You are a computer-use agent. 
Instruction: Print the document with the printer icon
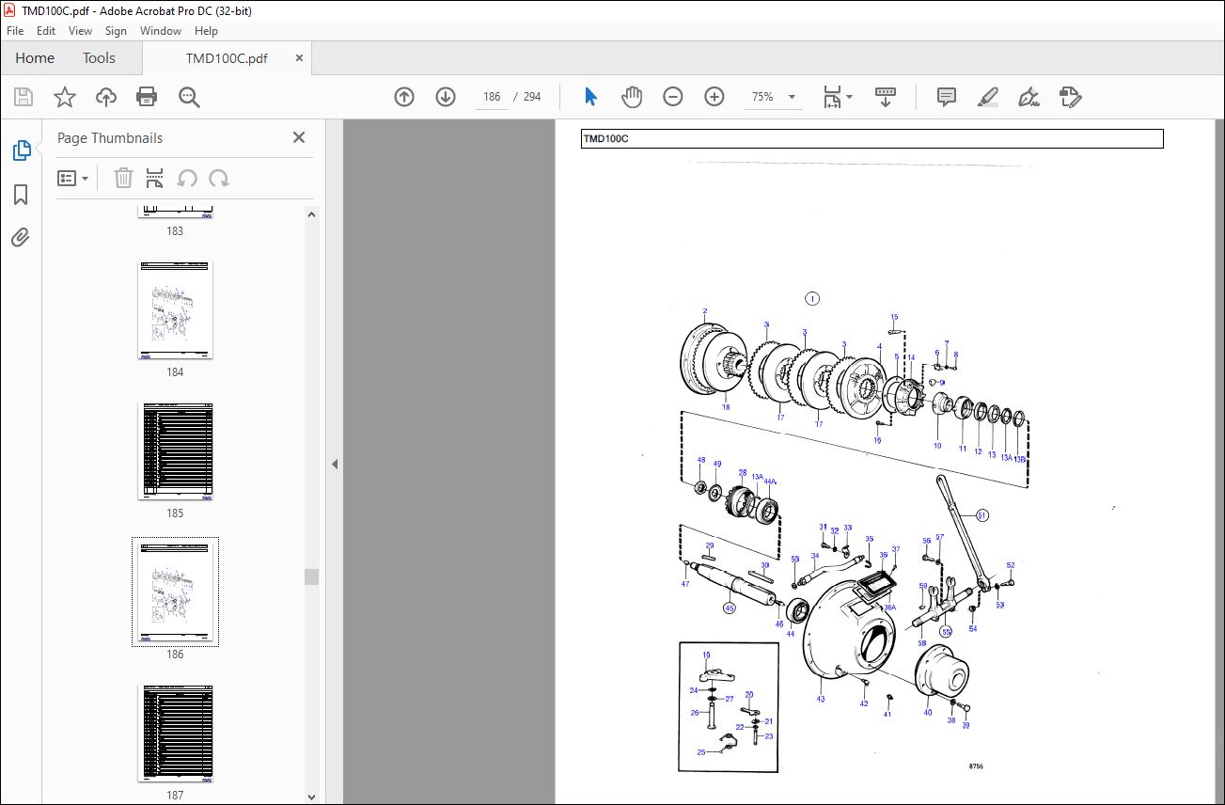click(147, 97)
